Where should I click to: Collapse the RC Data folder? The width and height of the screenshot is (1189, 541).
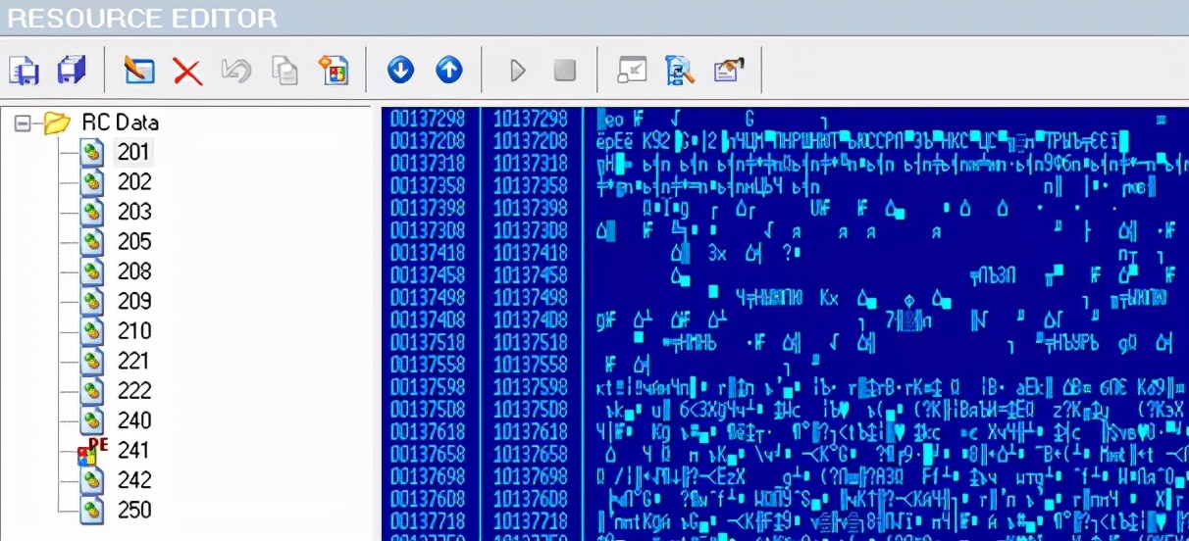coord(24,123)
